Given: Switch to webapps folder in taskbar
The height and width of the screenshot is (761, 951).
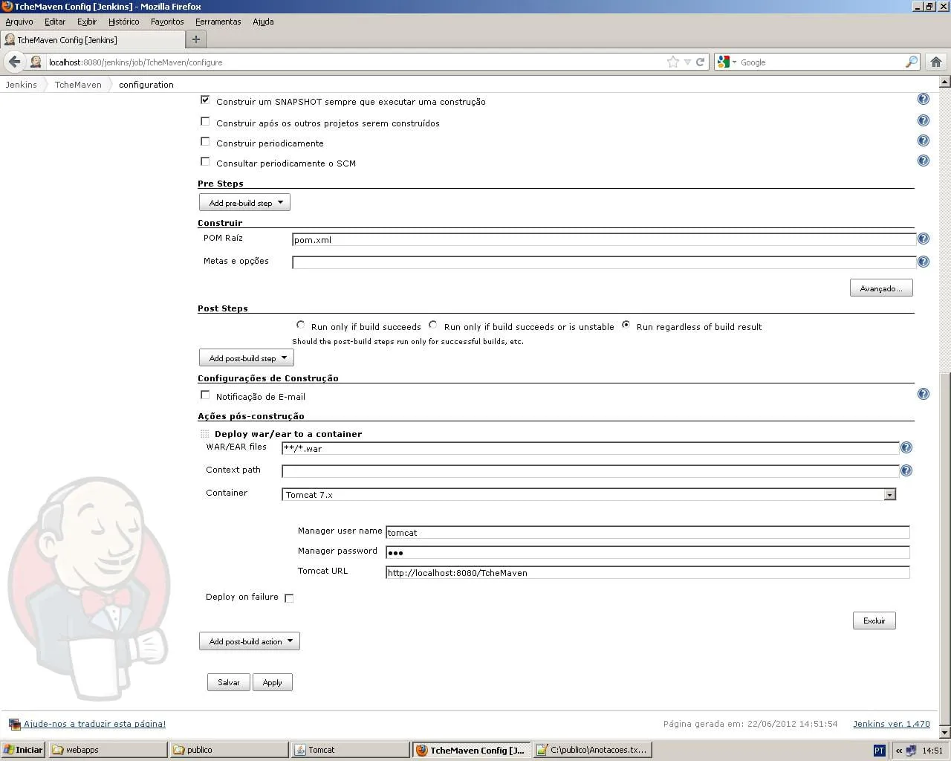Looking at the screenshot, I should 108,750.
